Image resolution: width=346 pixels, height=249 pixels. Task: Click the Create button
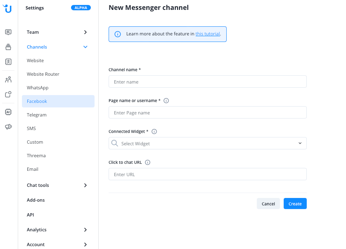coord(295,204)
